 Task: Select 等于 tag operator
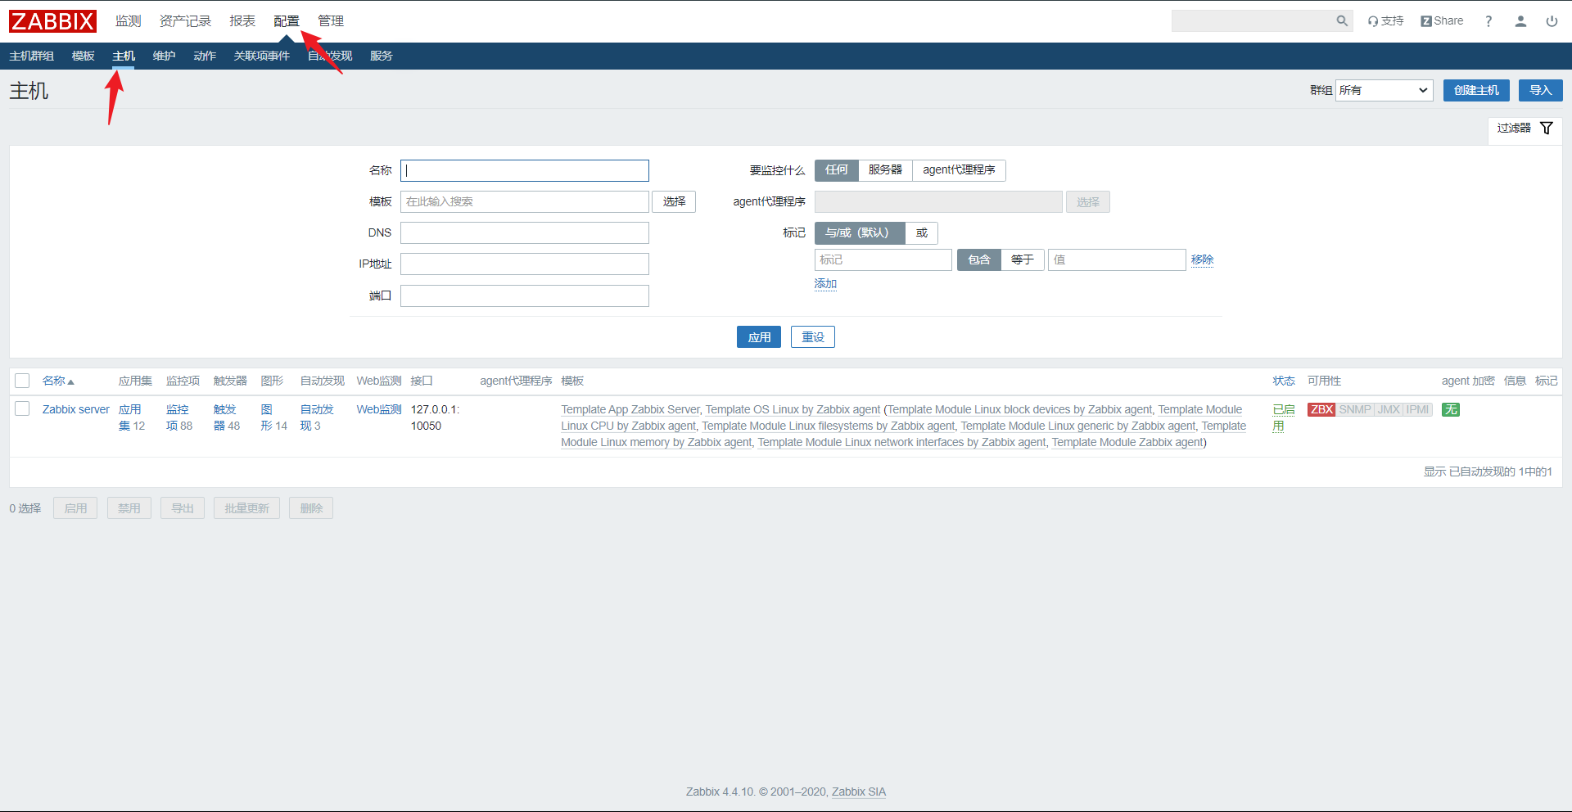1022,260
